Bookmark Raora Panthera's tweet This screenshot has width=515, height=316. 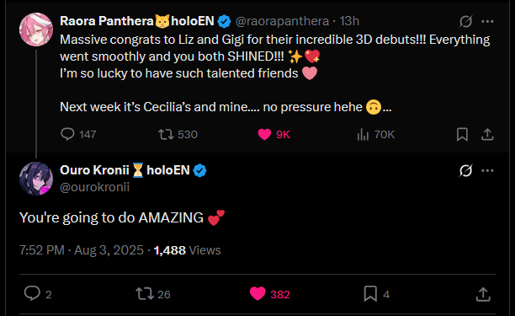462,134
